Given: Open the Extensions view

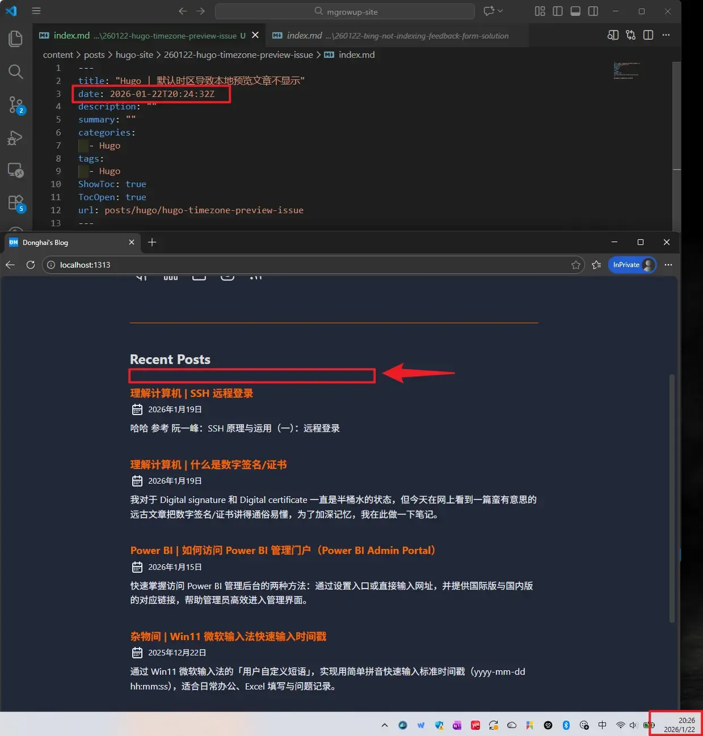Looking at the screenshot, I should [15, 202].
